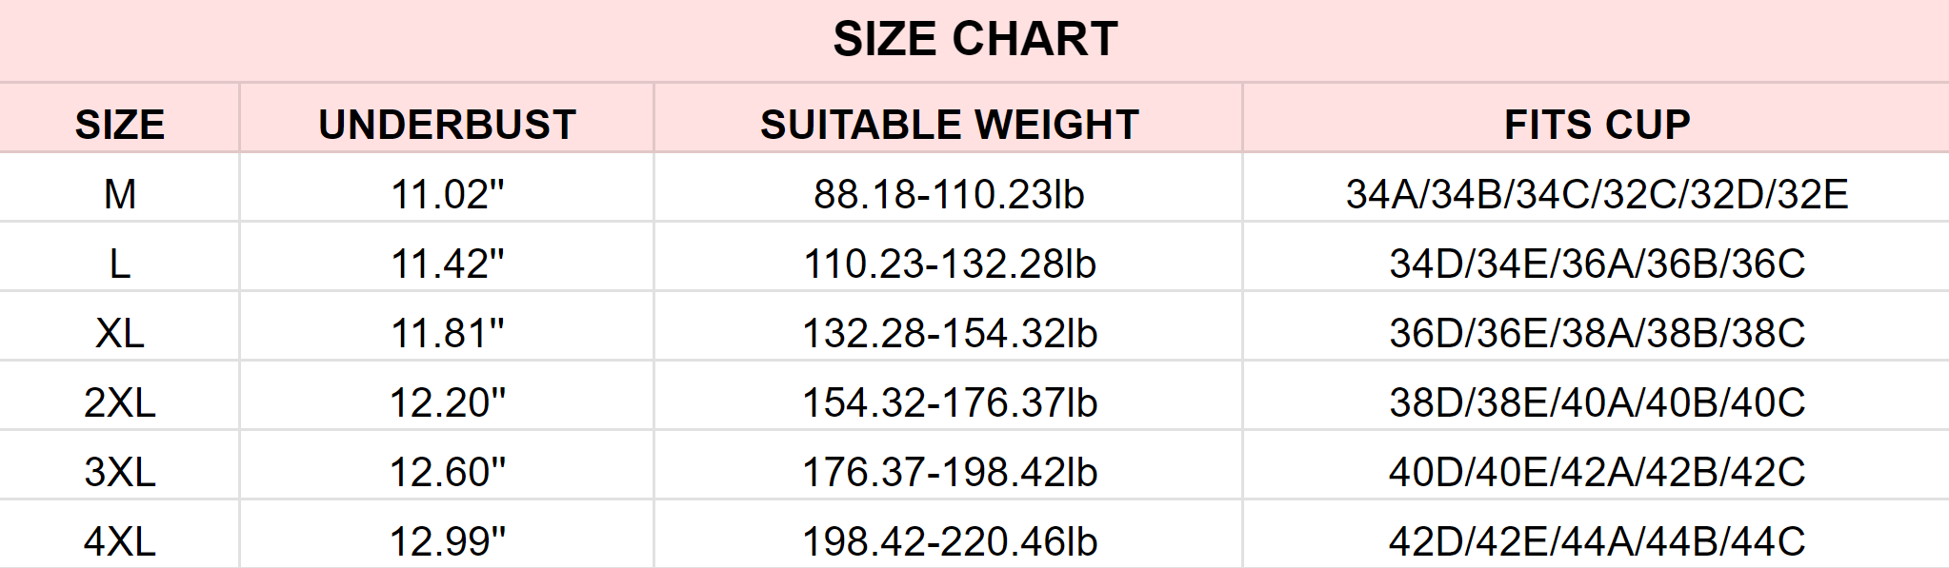Screen dimensions: 1949x568
Task: Click the SIZE CHART title
Action: 974,39
